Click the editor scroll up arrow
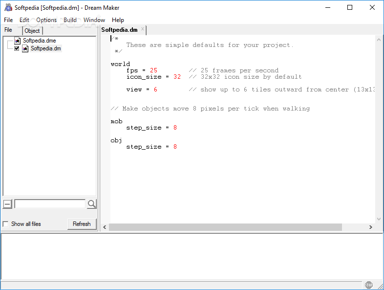Screen dimensions: 384x290 pos(379,40)
